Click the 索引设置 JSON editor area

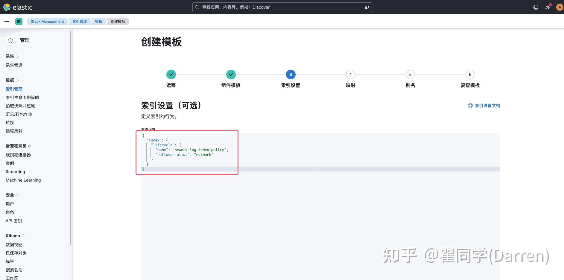point(187,153)
